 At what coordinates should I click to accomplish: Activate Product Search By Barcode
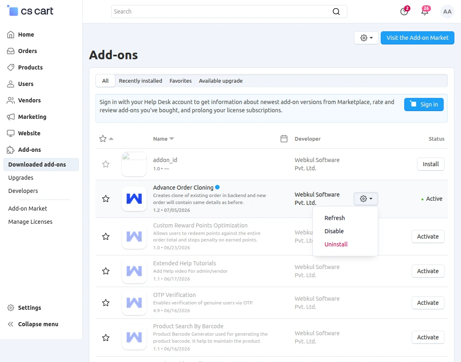pos(428,337)
